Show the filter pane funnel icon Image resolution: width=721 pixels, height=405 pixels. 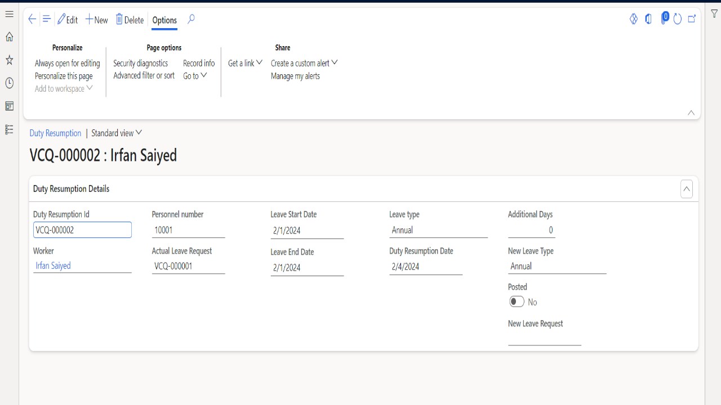point(714,14)
